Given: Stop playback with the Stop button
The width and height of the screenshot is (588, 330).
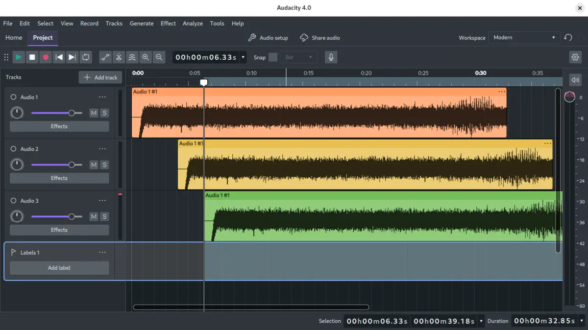Looking at the screenshot, I should (x=32, y=57).
